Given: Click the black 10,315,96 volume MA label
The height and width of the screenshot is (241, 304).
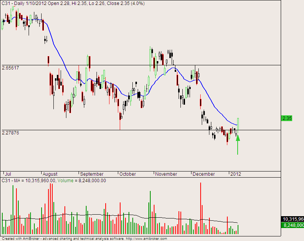Looking at the screenshot, I should [292, 219].
